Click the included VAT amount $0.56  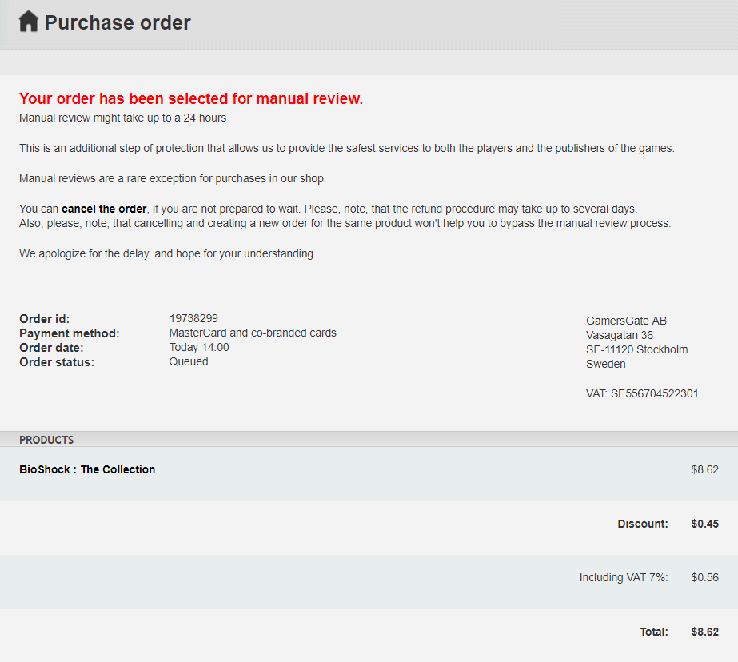click(704, 577)
